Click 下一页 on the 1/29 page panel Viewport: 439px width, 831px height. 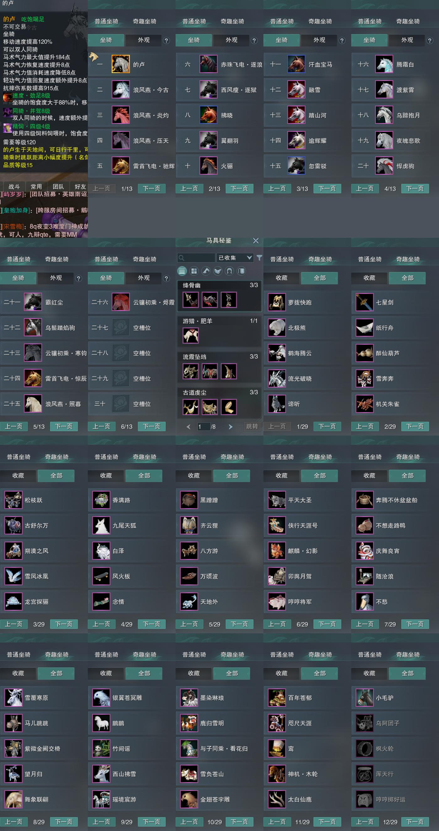tap(327, 426)
